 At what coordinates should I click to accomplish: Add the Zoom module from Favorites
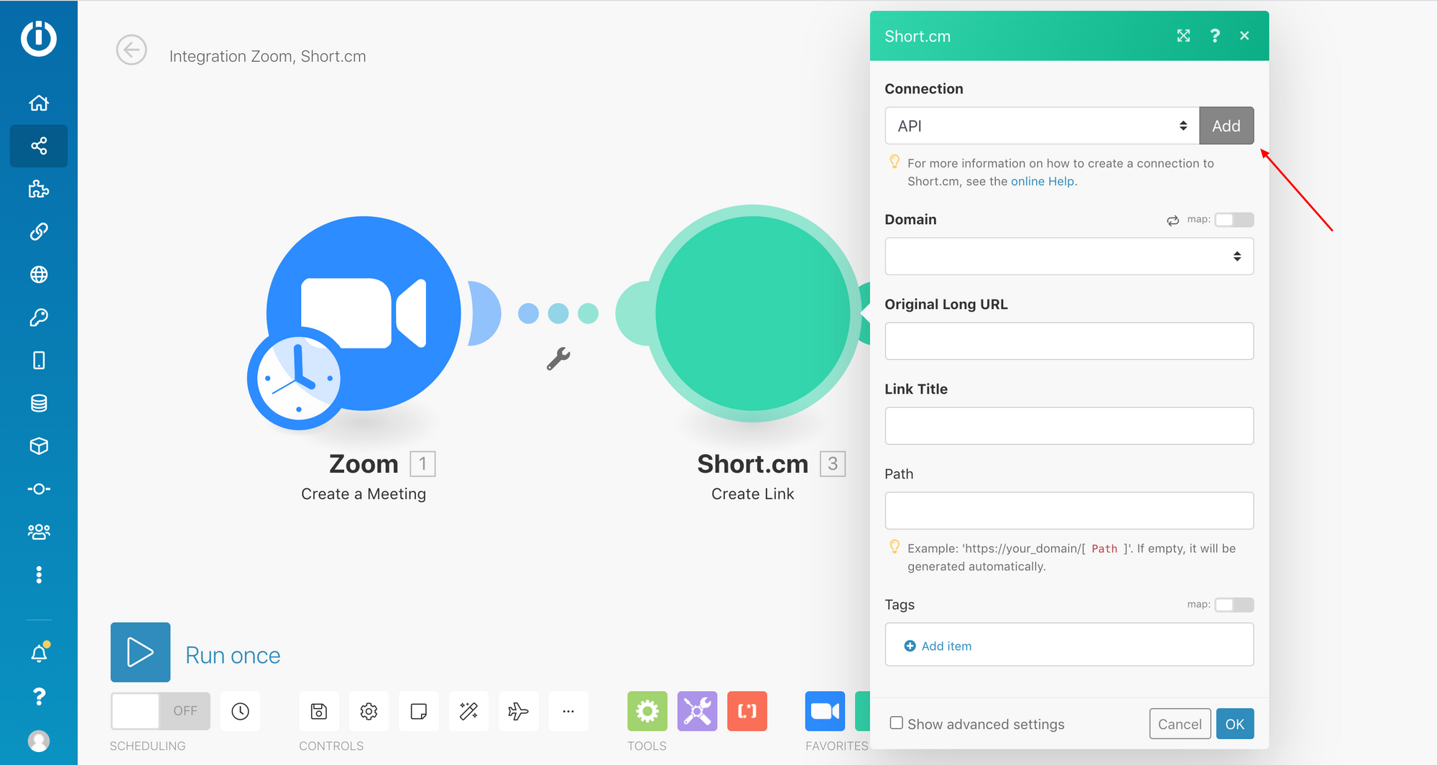pos(825,711)
